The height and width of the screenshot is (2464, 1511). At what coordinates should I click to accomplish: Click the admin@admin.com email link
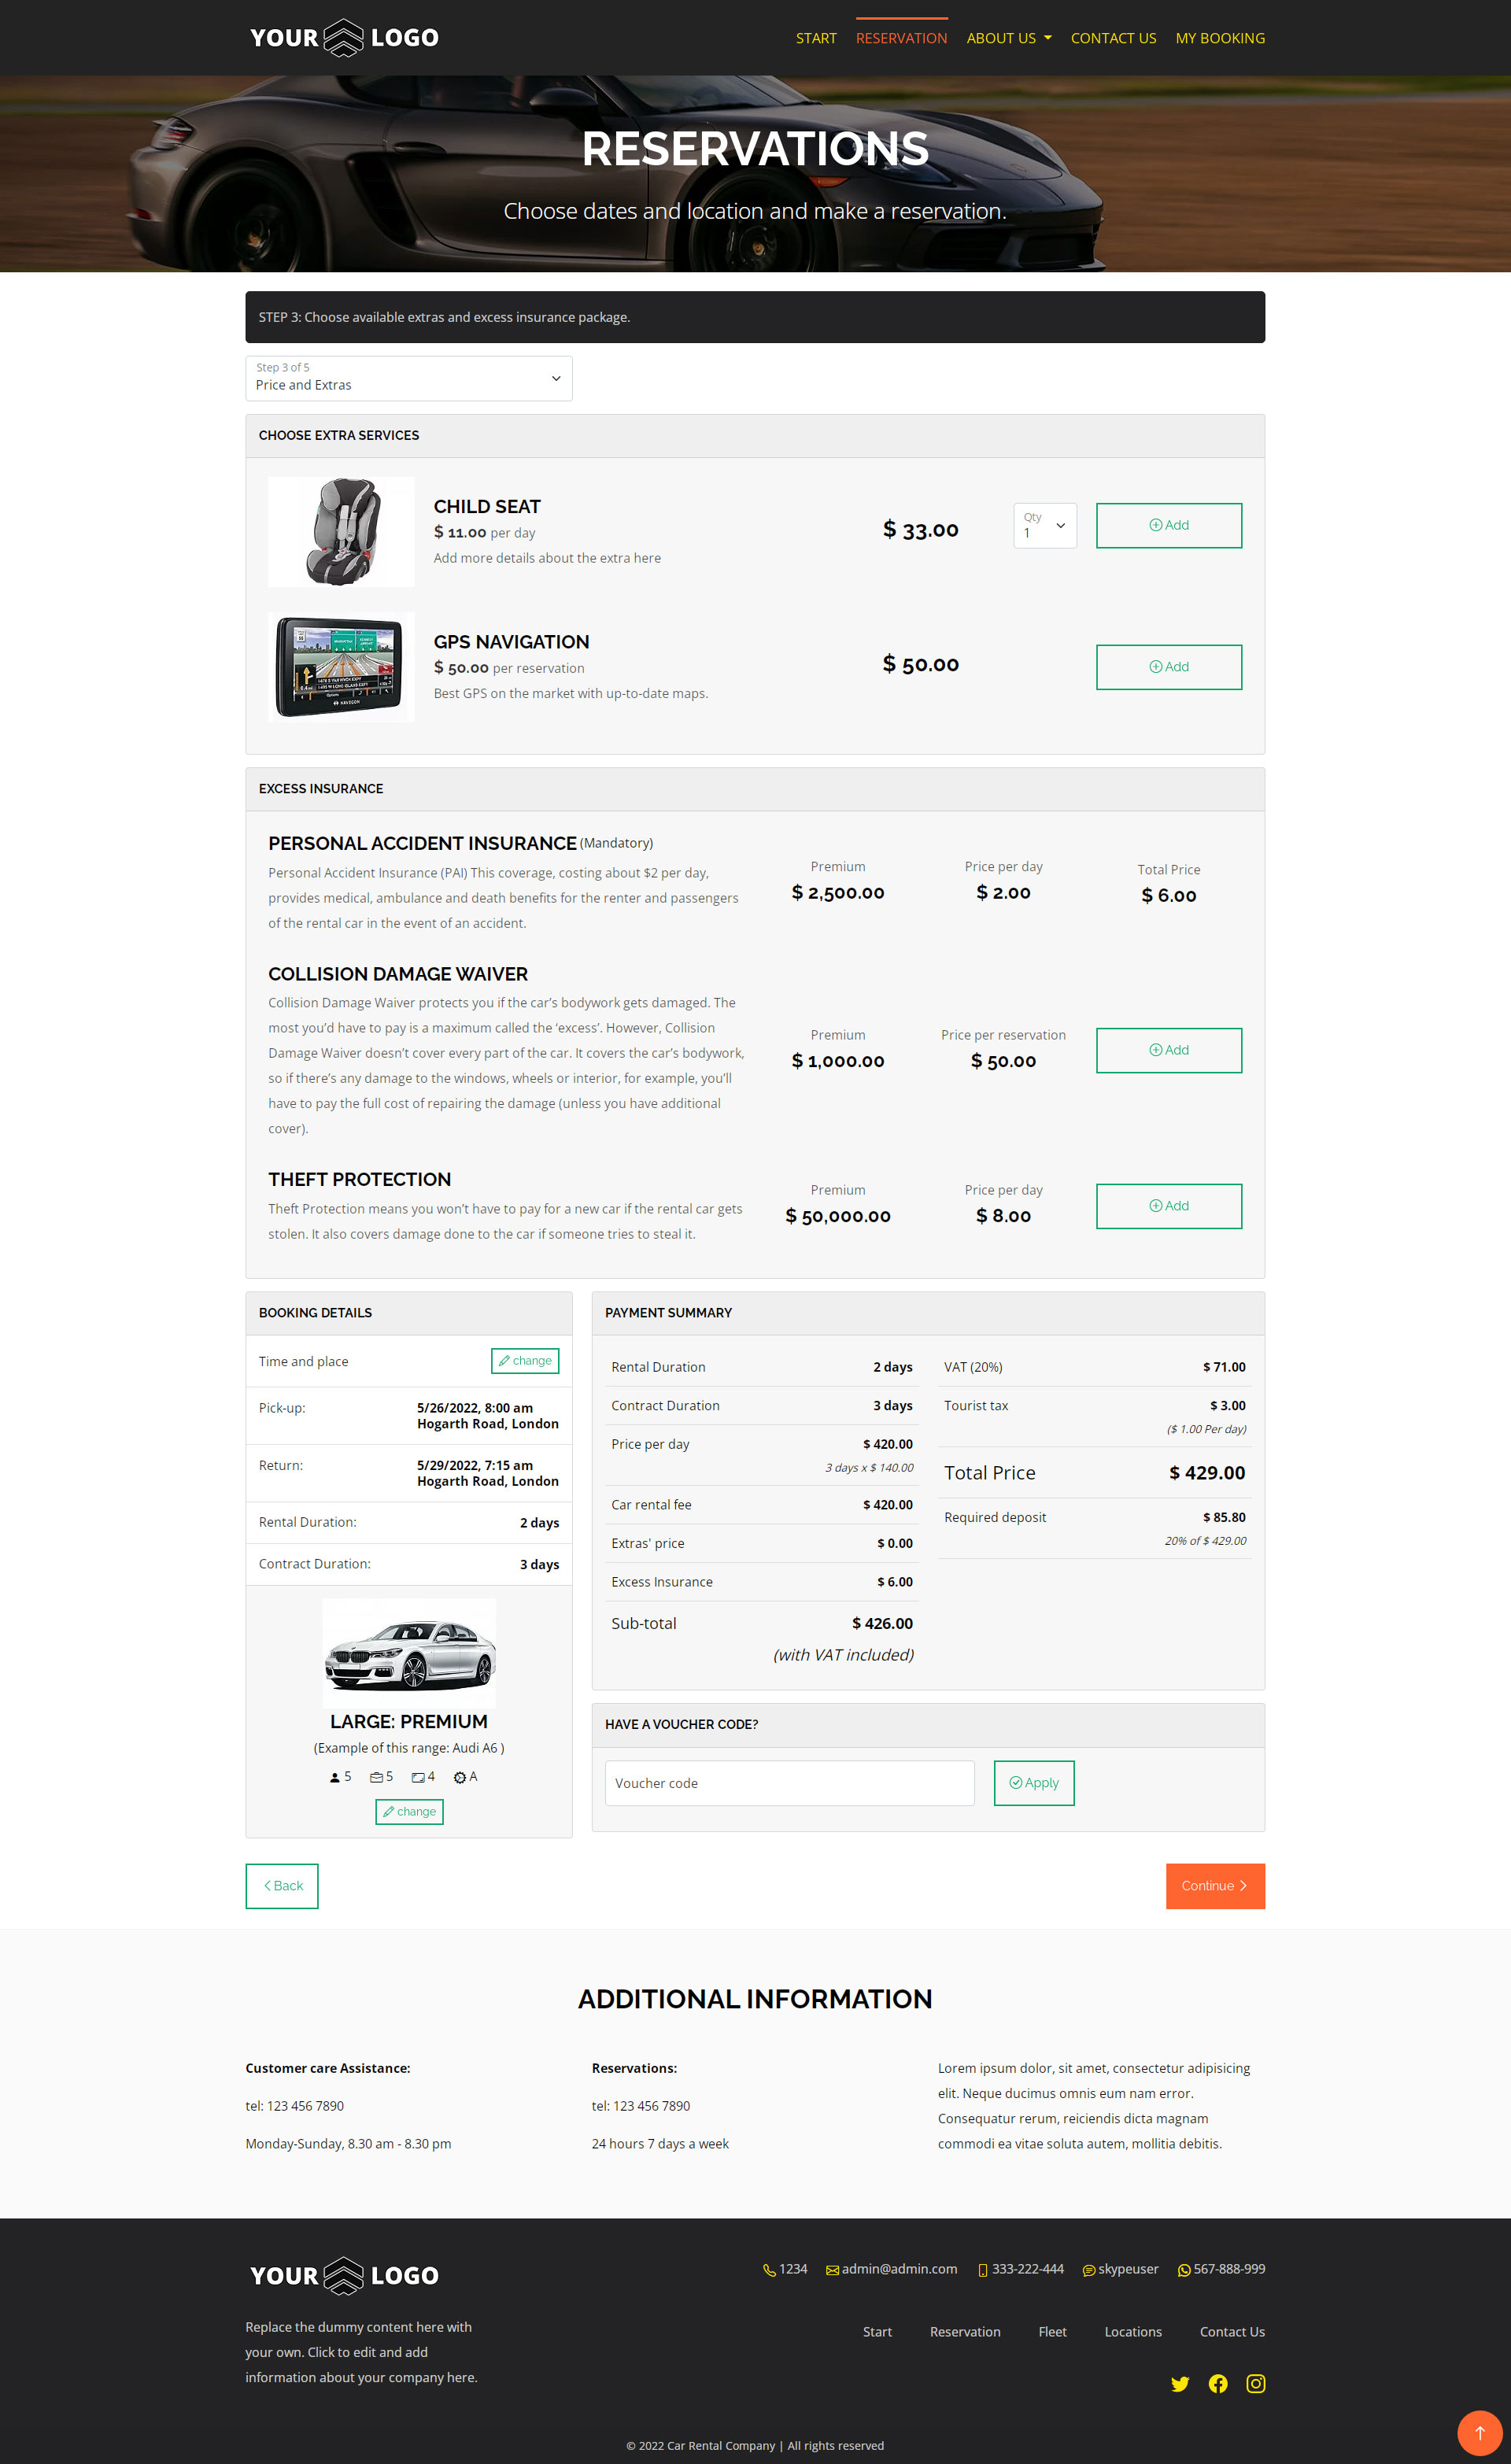tap(898, 2269)
